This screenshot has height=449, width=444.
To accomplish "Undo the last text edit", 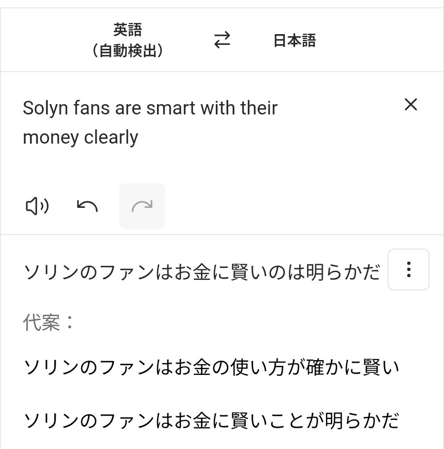I will pos(87,207).
